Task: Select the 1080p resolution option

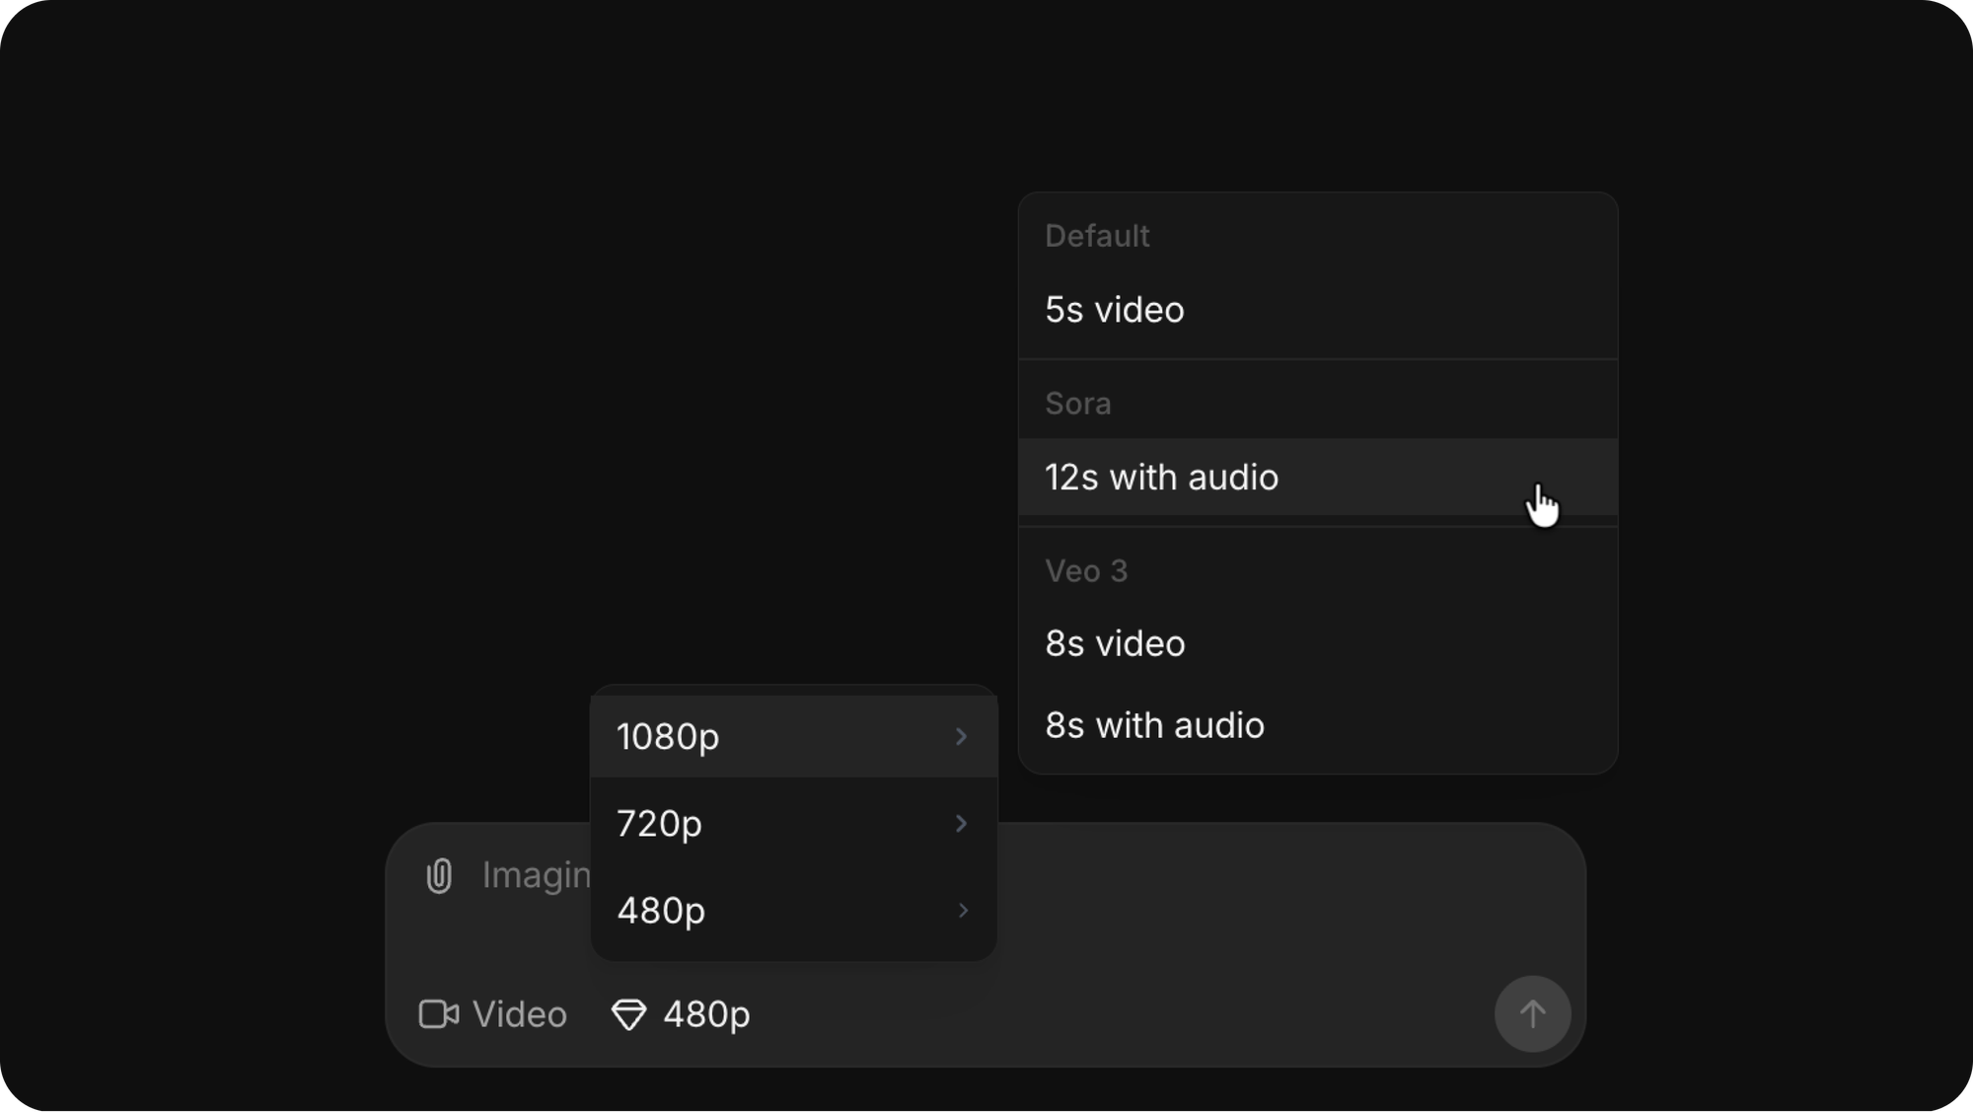Action: [668, 736]
